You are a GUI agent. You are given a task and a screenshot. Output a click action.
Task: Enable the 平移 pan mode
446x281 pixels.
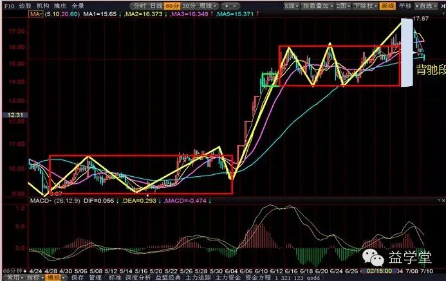click(405, 6)
